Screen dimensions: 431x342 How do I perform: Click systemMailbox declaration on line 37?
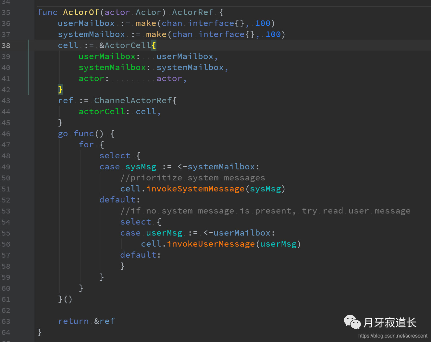92,34
